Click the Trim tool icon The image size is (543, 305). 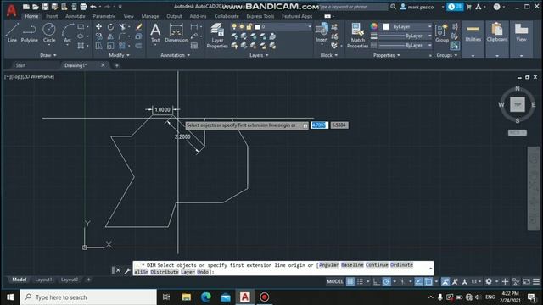tap(122, 26)
